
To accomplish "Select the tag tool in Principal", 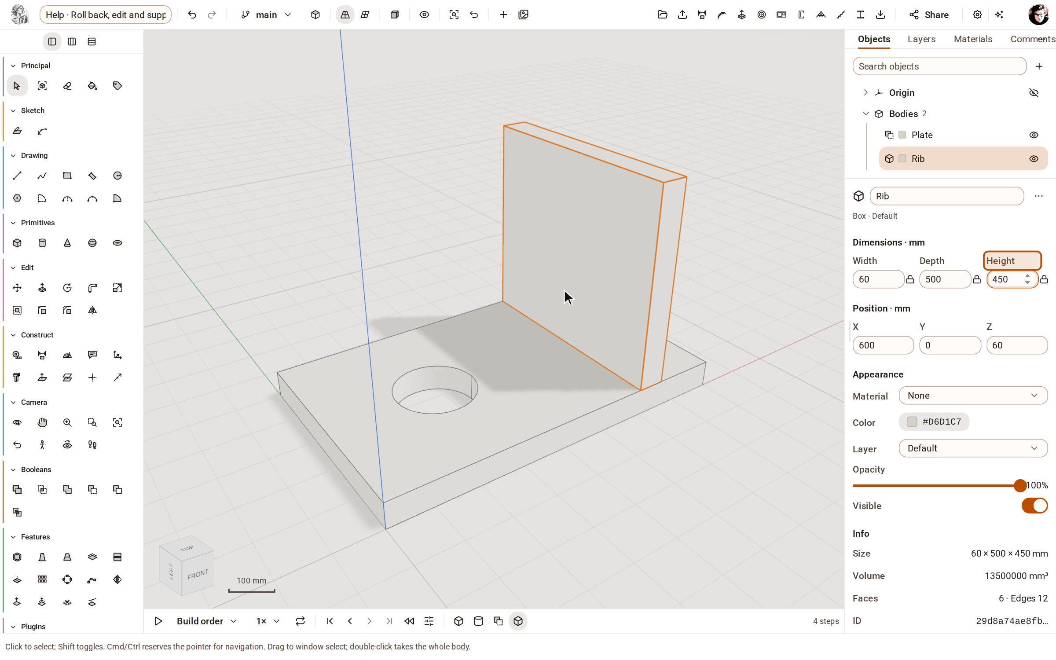I will pos(117,86).
